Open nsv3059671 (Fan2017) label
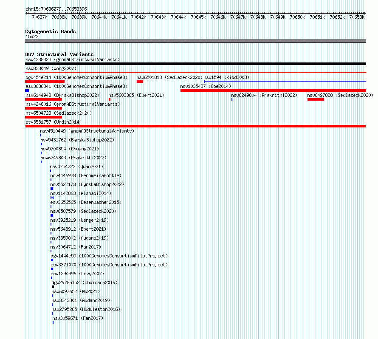 click(x=78, y=318)
